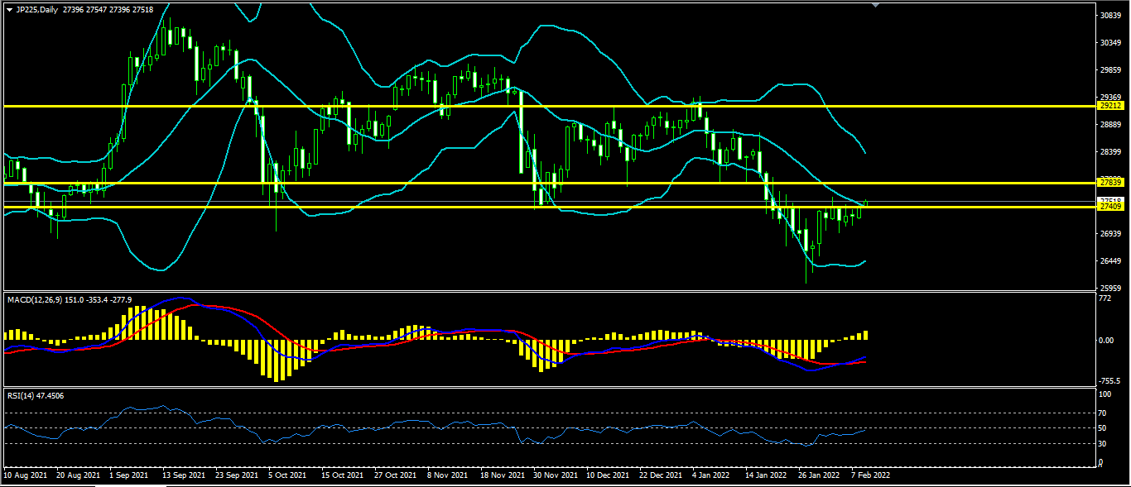
Task: Click the 18 Nov 2021 date label
Action: pos(502,476)
